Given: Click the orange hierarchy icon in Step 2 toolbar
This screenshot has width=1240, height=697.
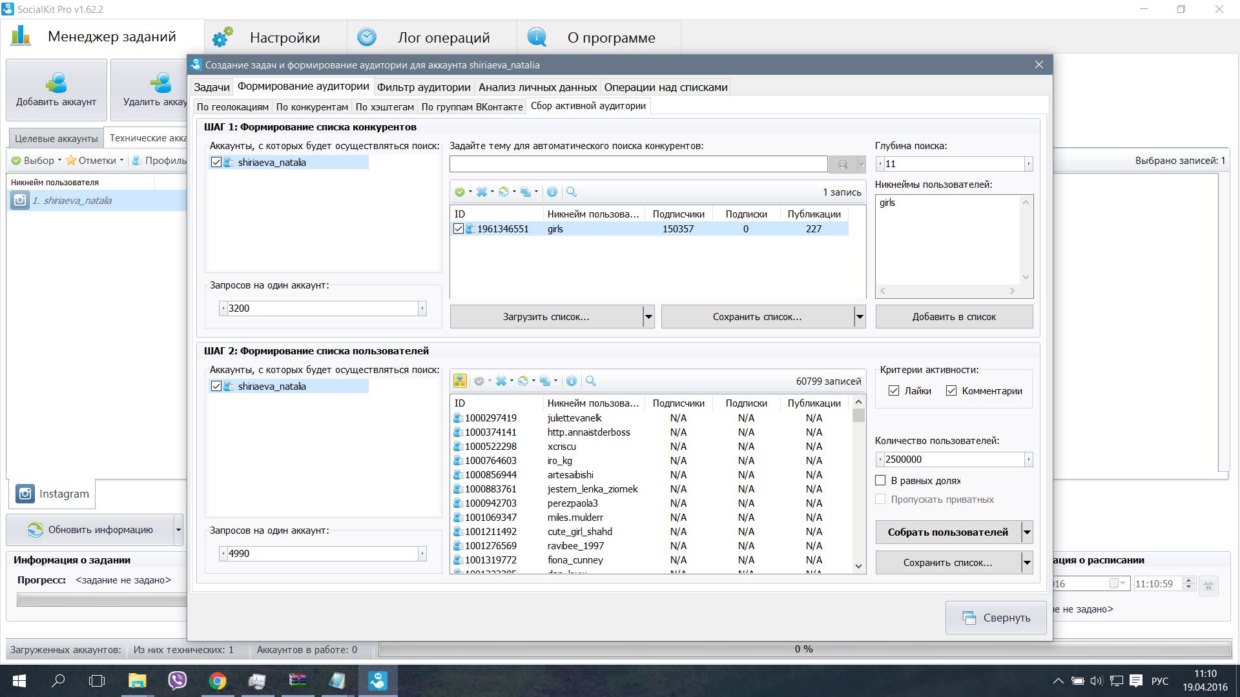Looking at the screenshot, I should point(460,381).
